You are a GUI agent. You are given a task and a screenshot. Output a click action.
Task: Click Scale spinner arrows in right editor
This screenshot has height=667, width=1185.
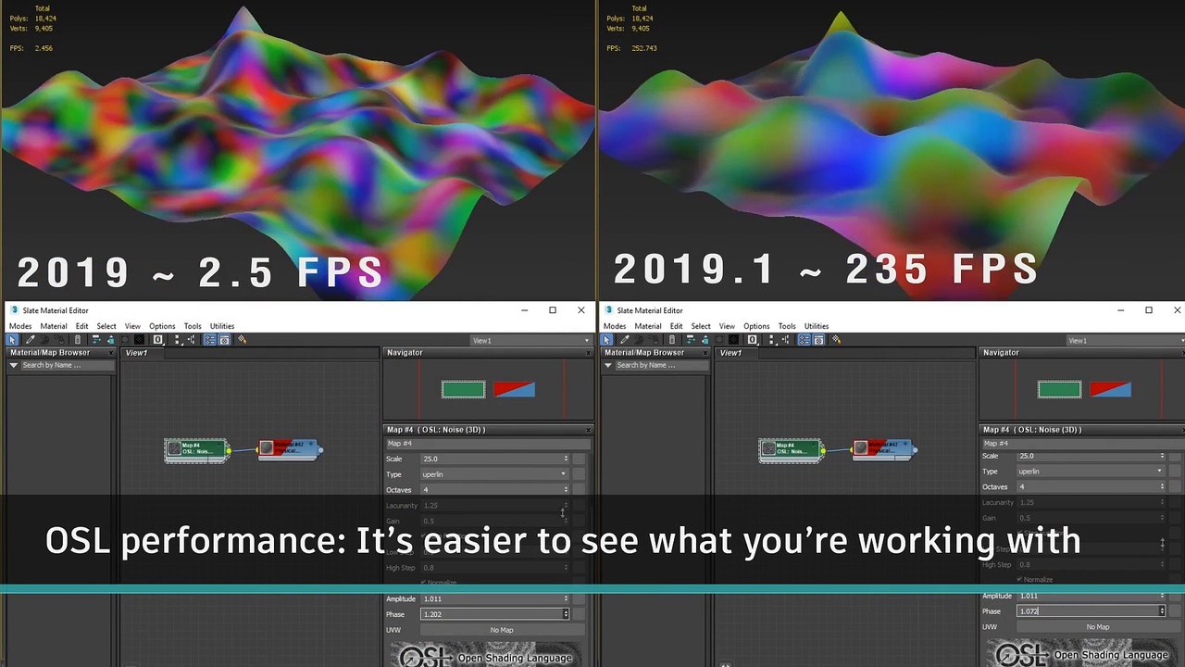(1162, 456)
